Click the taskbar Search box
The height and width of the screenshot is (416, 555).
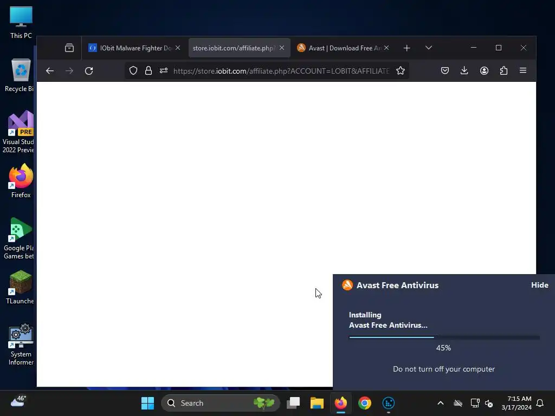[x=221, y=403]
